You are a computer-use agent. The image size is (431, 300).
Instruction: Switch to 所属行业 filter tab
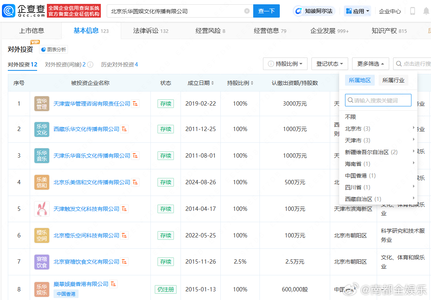[x=393, y=80]
